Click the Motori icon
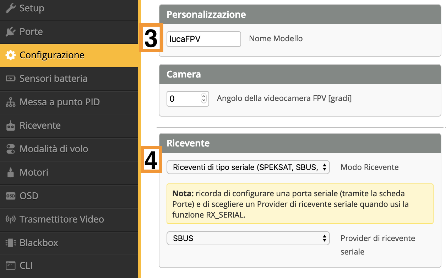 (11, 172)
